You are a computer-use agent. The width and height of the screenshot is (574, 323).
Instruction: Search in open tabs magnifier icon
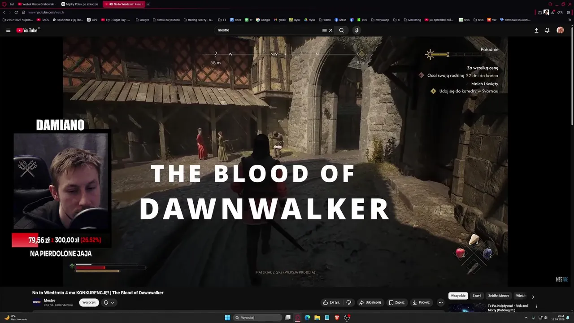tap(550, 4)
